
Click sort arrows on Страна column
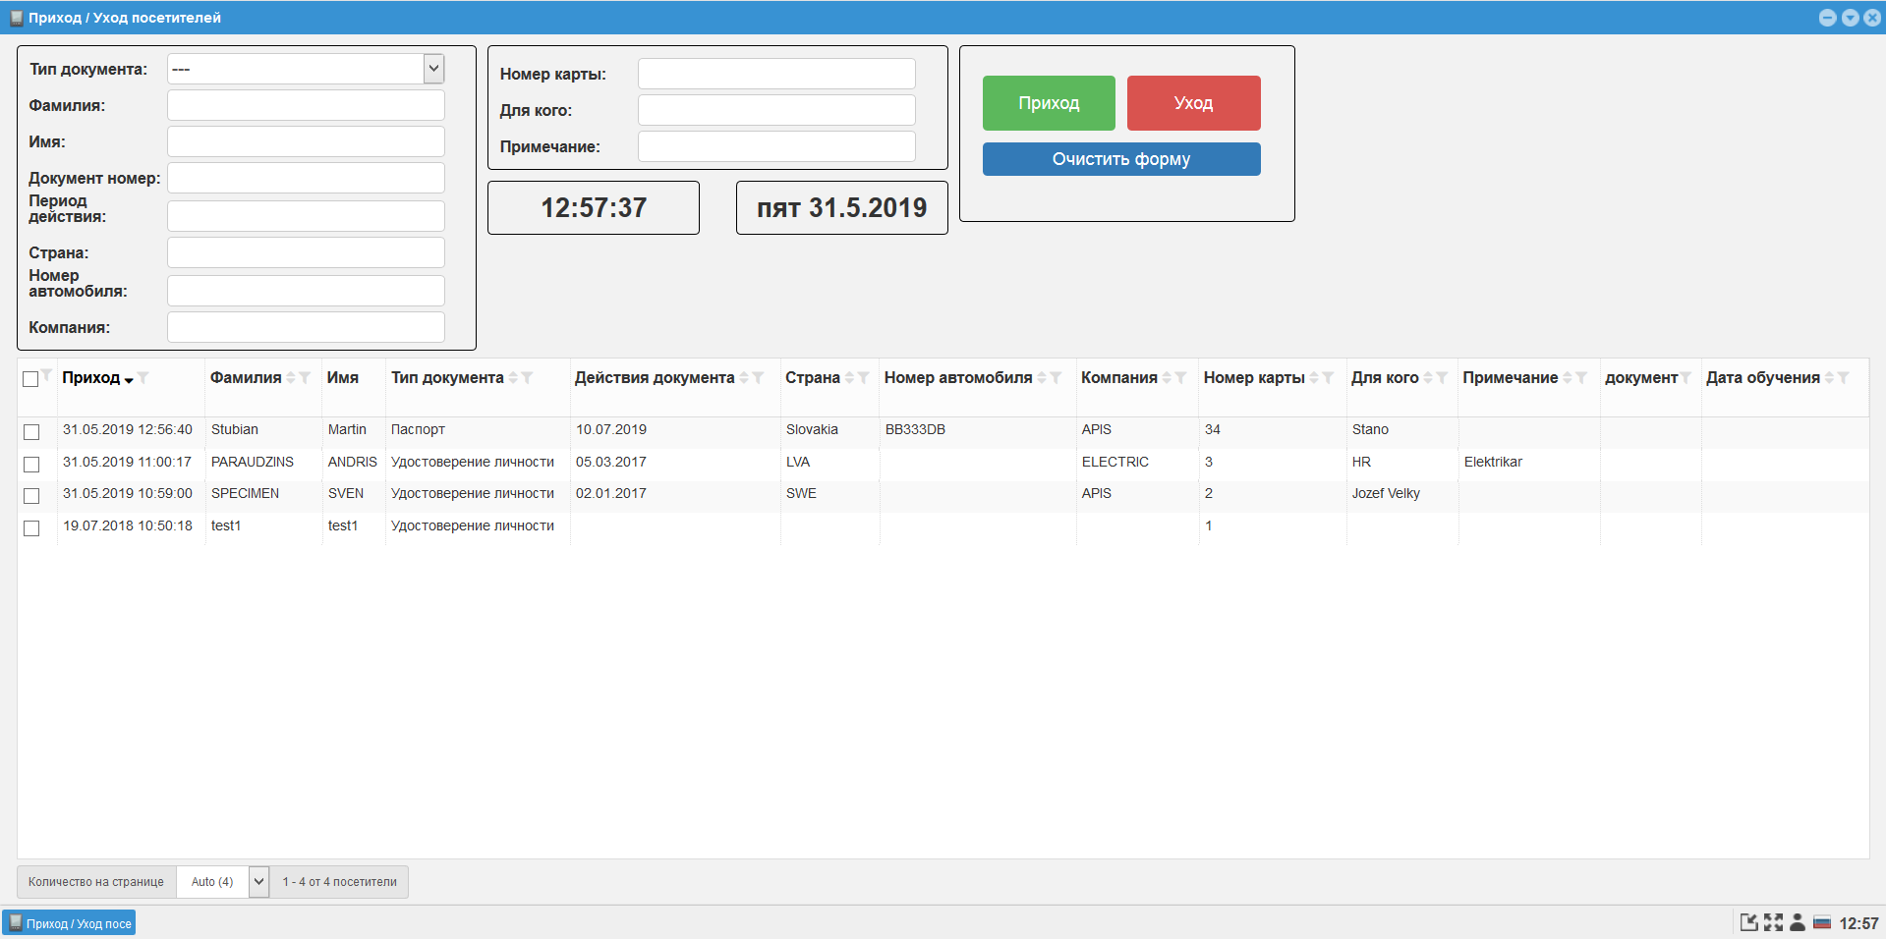[849, 378]
